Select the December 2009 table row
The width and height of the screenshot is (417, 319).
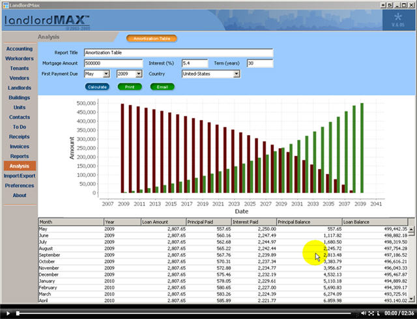[x=223, y=275]
